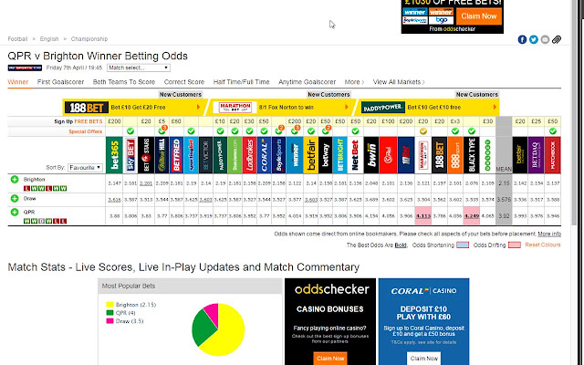Switch to Both Teams To Score tab
584x365 pixels.
[x=124, y=82]
